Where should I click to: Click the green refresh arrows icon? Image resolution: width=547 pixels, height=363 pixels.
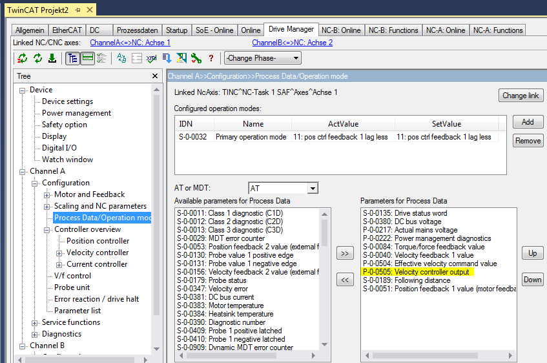[37, 58]
